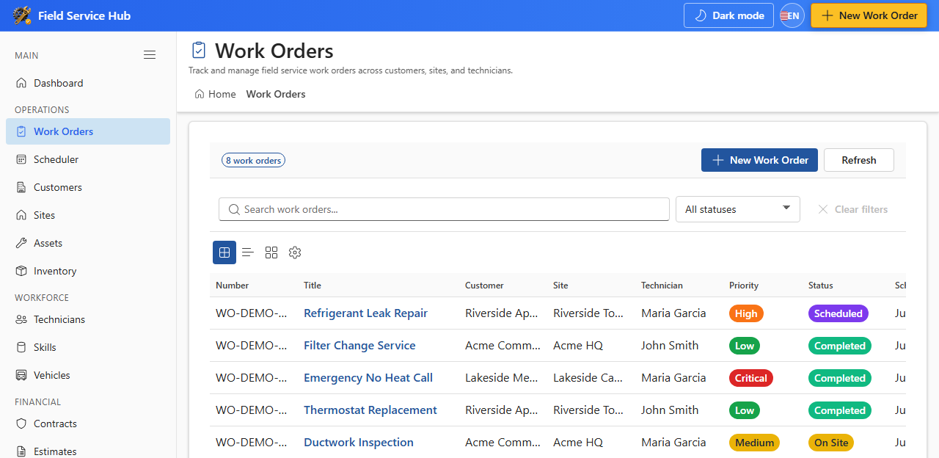Open the column settings gear
939x458 pixels.
(x=295, y=252)
